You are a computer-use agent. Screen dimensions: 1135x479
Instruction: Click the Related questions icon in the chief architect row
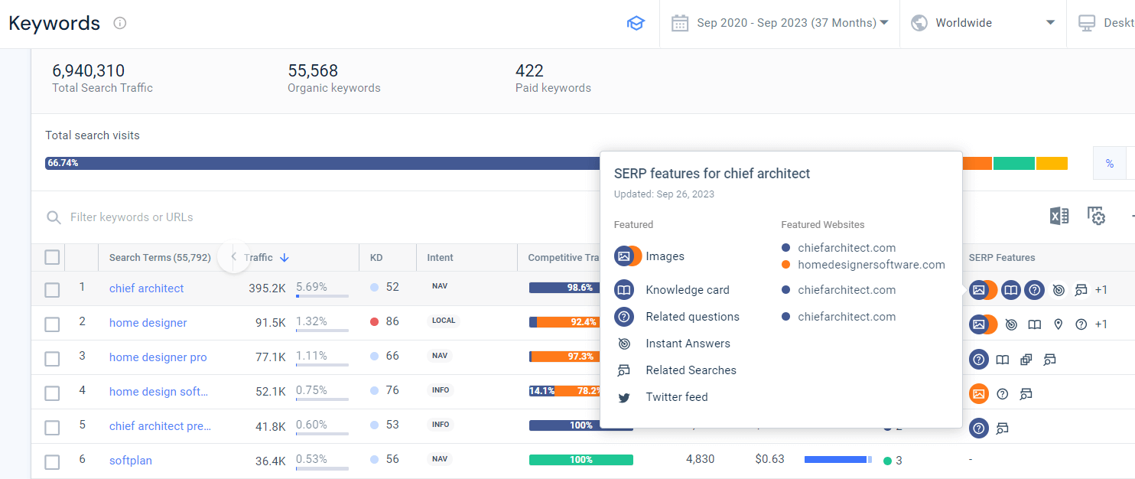tap(1034, 290)
